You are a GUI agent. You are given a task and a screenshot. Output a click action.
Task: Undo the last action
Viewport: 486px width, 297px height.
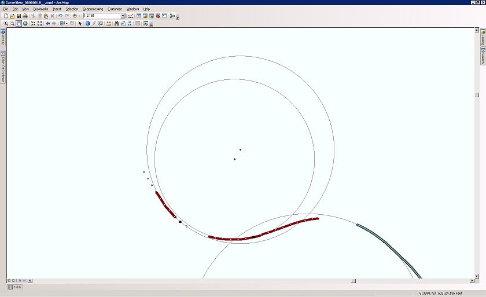[60, 16]
